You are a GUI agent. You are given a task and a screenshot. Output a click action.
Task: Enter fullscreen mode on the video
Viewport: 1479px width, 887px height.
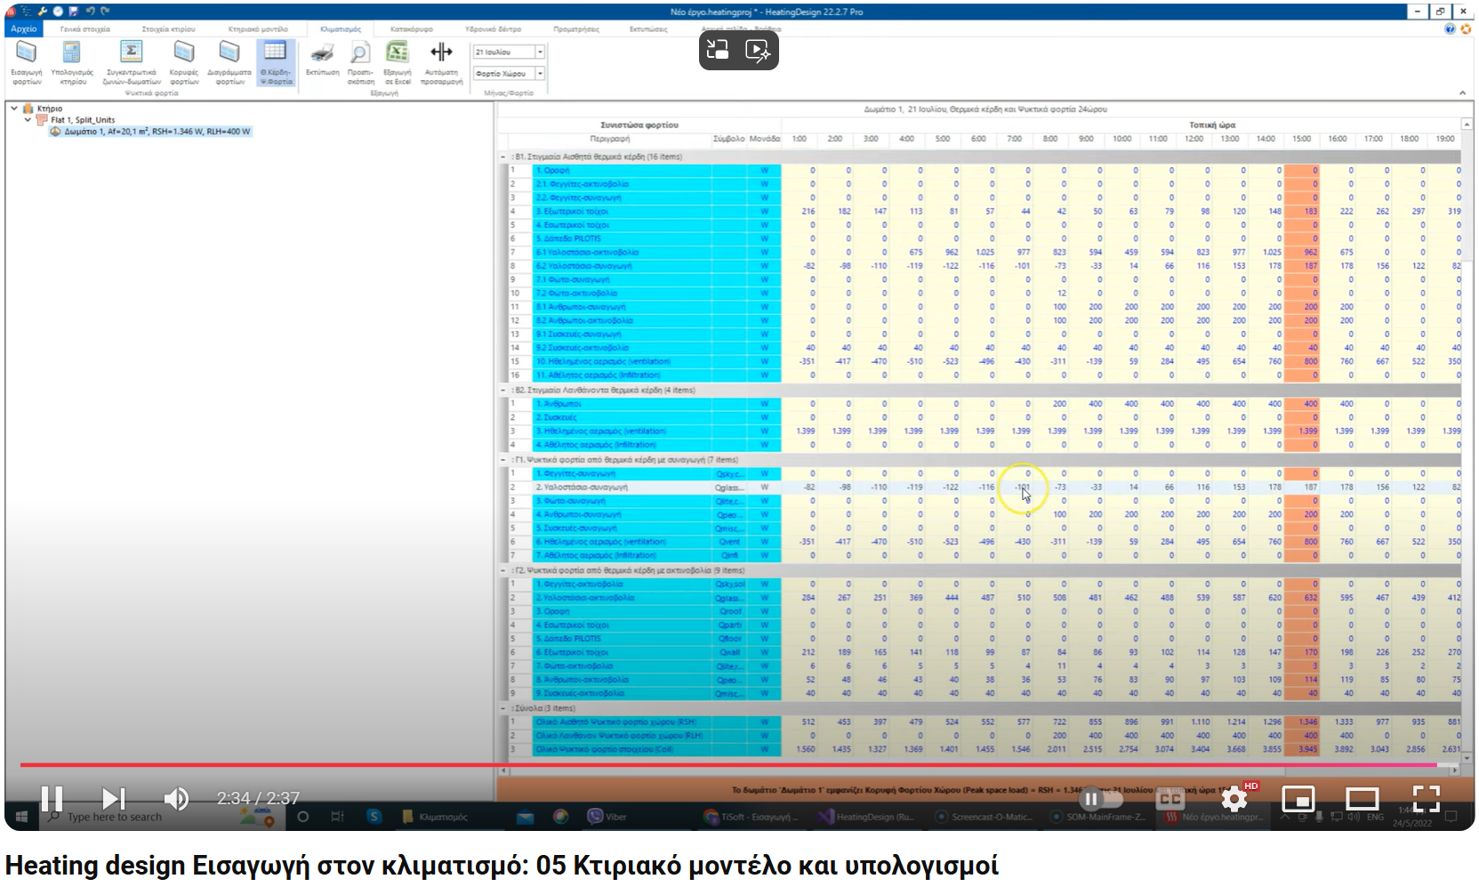pos(1426,799)
